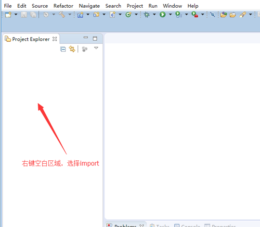Open the New wizard dropdown arrow
This screenshot has width=260, height=227.
point(16,14)
